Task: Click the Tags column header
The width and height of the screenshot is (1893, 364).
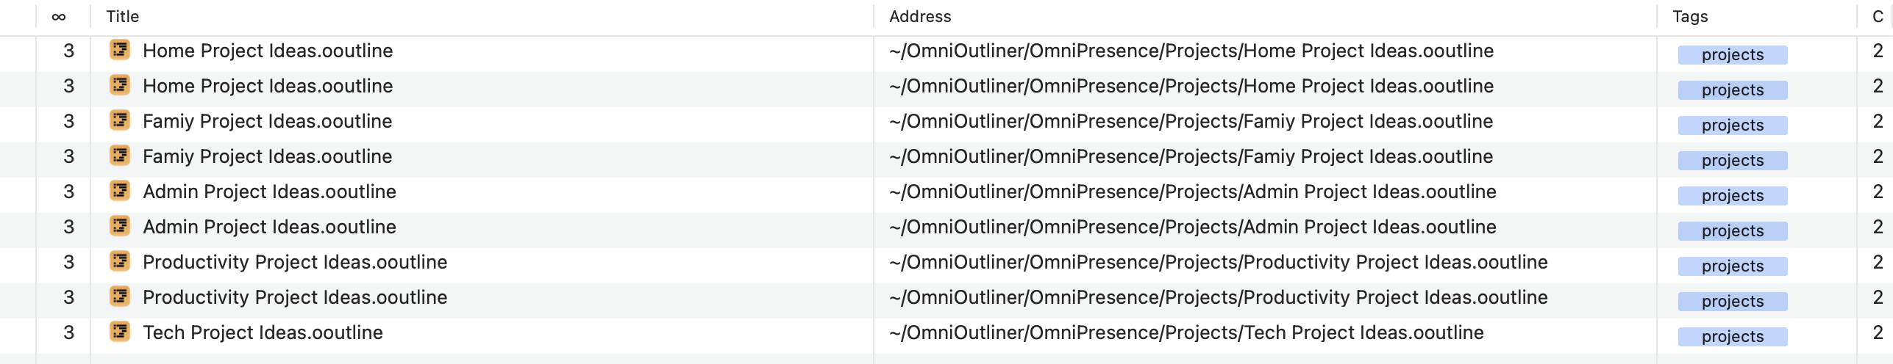Action: (1690, 16)
